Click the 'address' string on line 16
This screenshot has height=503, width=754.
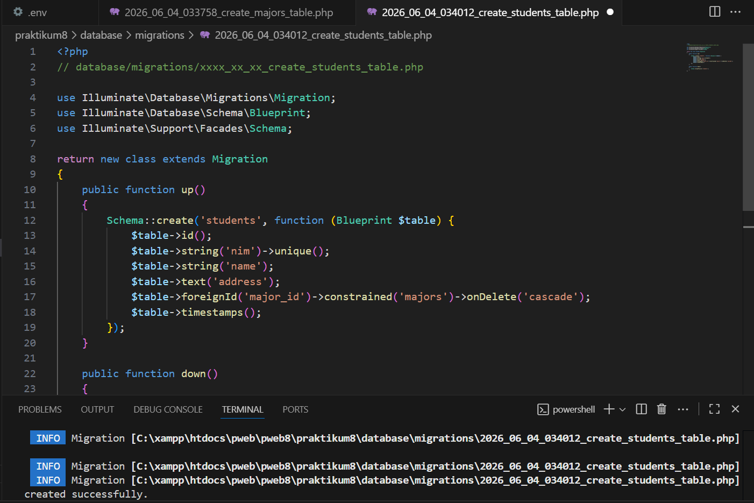click(x=240, y=282)
